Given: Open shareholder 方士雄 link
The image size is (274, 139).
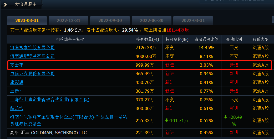Looking at the screenshot, I should pyautogui.click(x=17, y=65).
